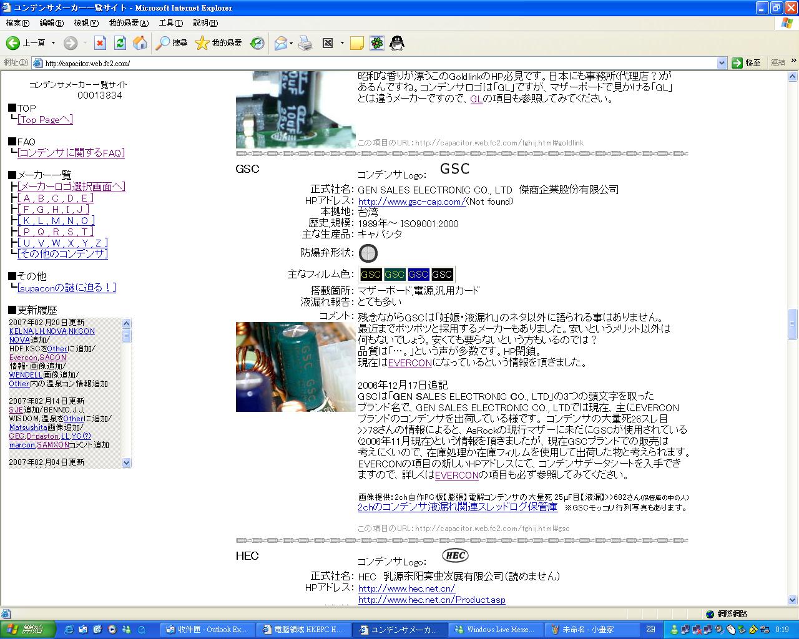Click the main page vertical scrollbar thumb
Viewport: 799px width, 639px height.
point(793,324)
